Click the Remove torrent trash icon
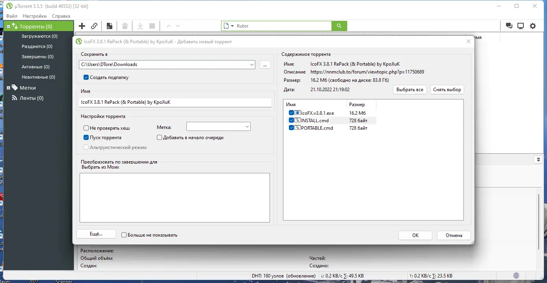The height and width of the screenshot is (283, 547). (x=125, y=26)
